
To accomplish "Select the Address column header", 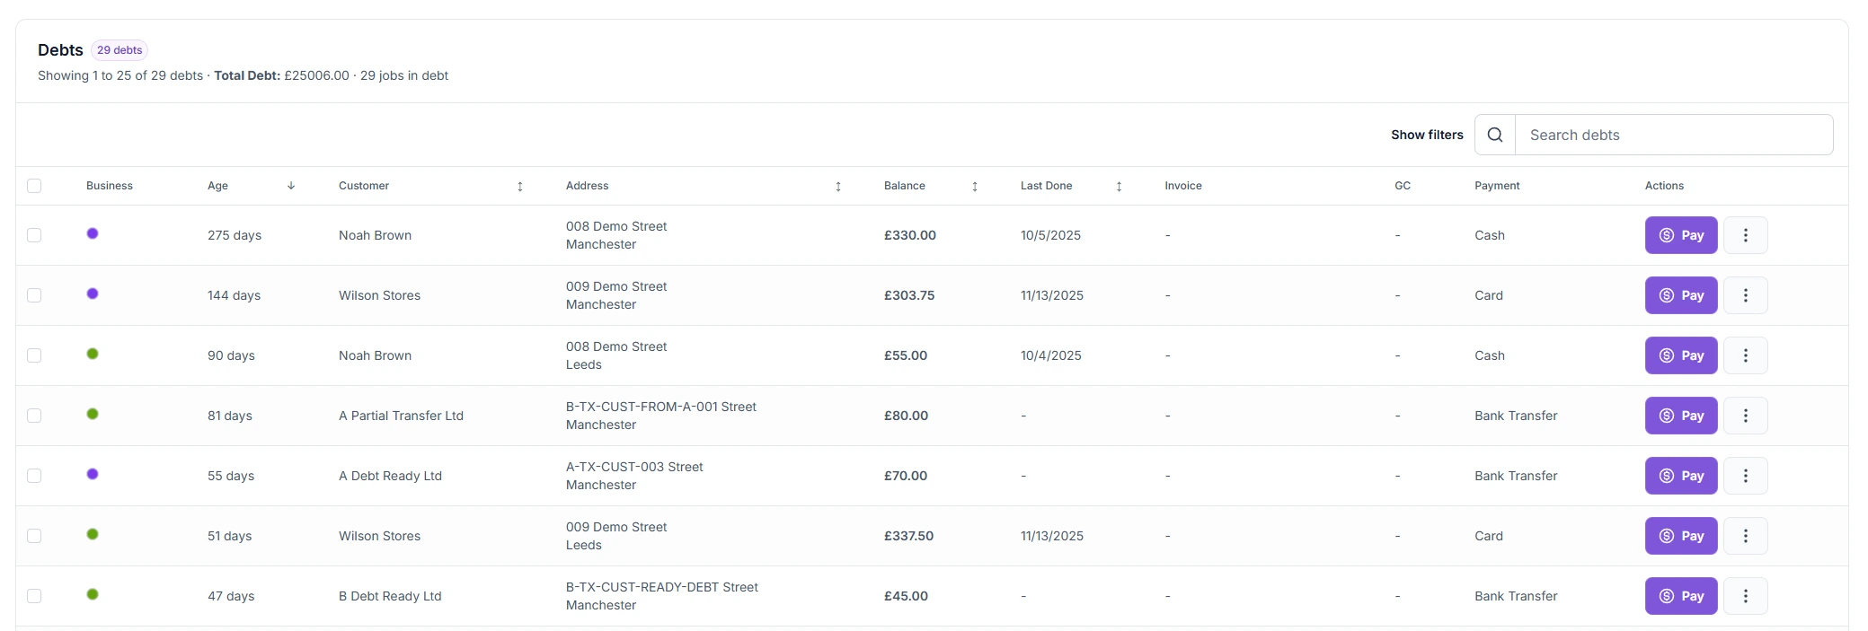I will tap(586, 186).
